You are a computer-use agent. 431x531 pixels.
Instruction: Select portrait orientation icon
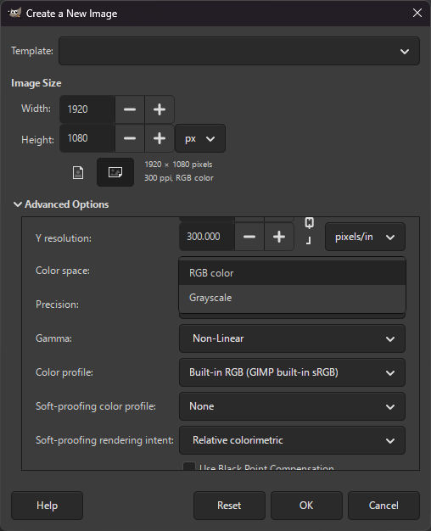[78, 172]
